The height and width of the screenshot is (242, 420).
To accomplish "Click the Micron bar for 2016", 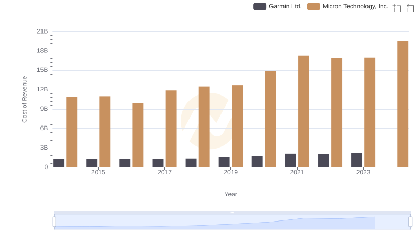I will 138,135.
